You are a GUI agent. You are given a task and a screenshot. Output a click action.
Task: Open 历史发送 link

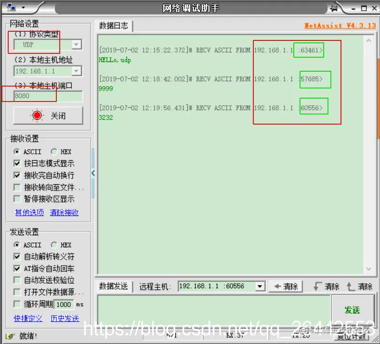(x=65, y=318)
